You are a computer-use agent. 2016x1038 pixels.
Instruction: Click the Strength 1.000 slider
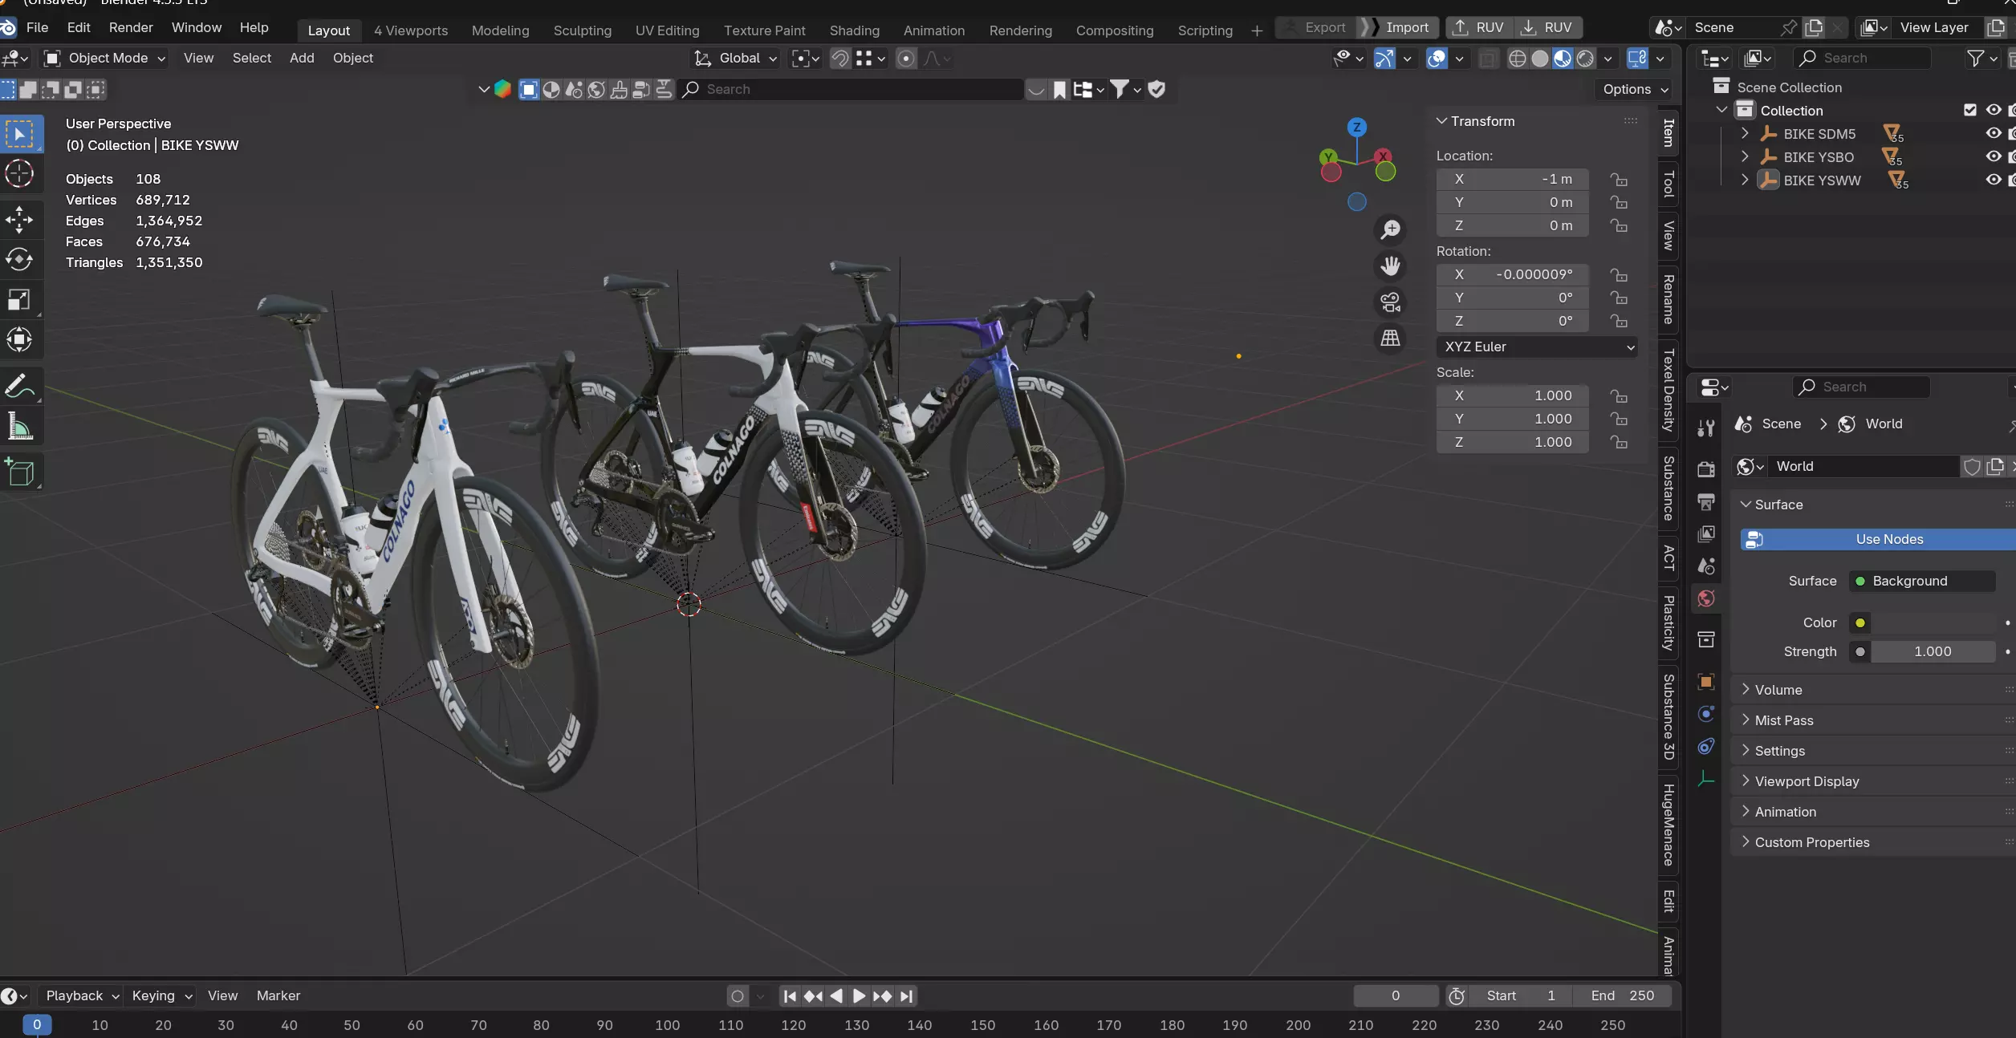coord(1933,652)
